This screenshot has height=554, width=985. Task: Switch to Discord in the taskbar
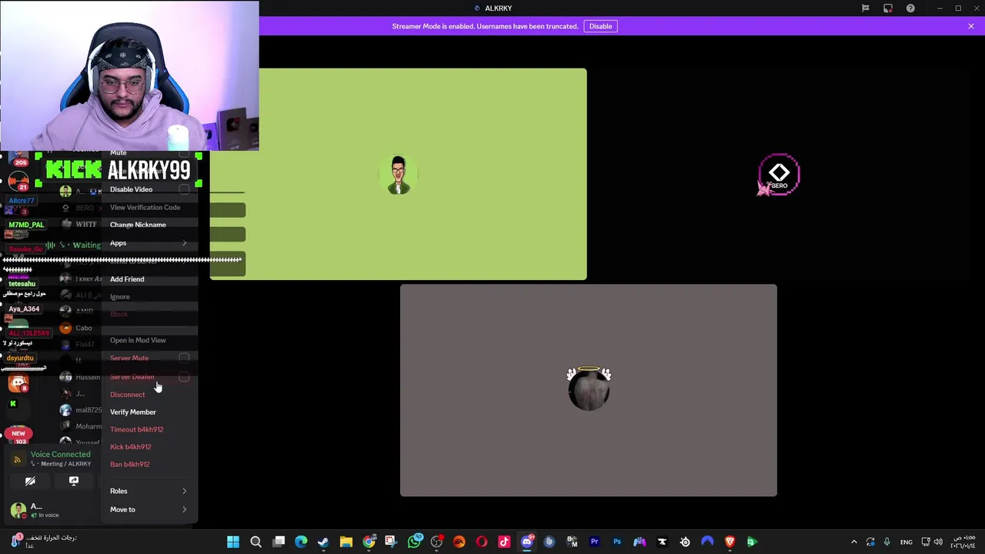click(x=527, y=542)
